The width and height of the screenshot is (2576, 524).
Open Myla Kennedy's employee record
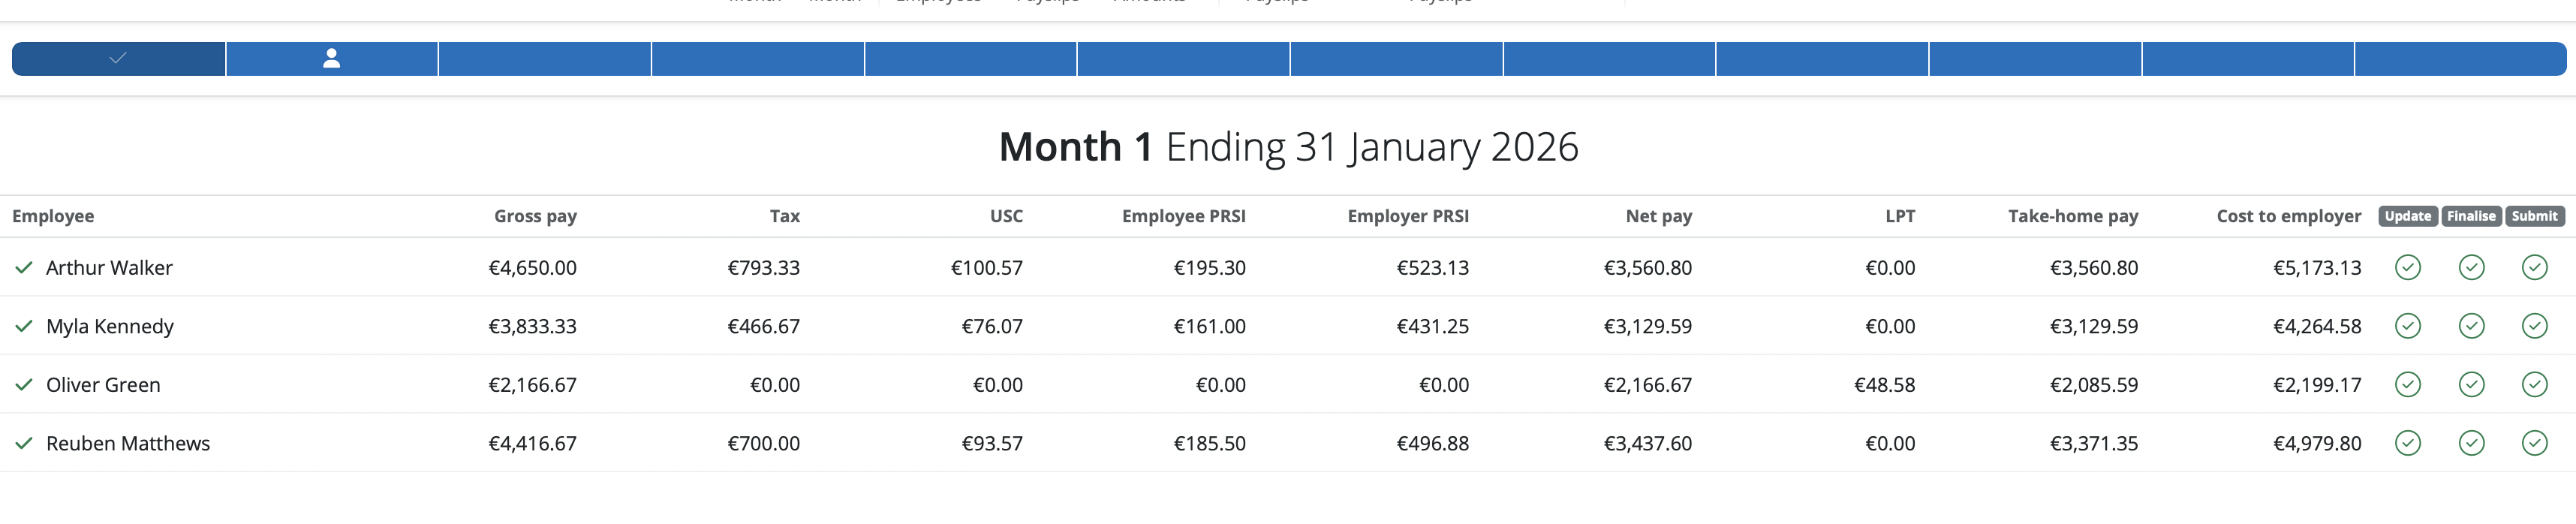pos(110,326)
